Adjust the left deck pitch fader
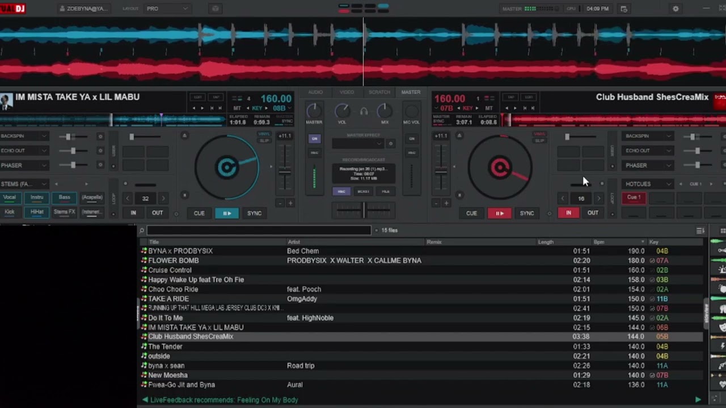Viewport: 726px width, 408px height. pyautogui.click(x=285, y=171)
